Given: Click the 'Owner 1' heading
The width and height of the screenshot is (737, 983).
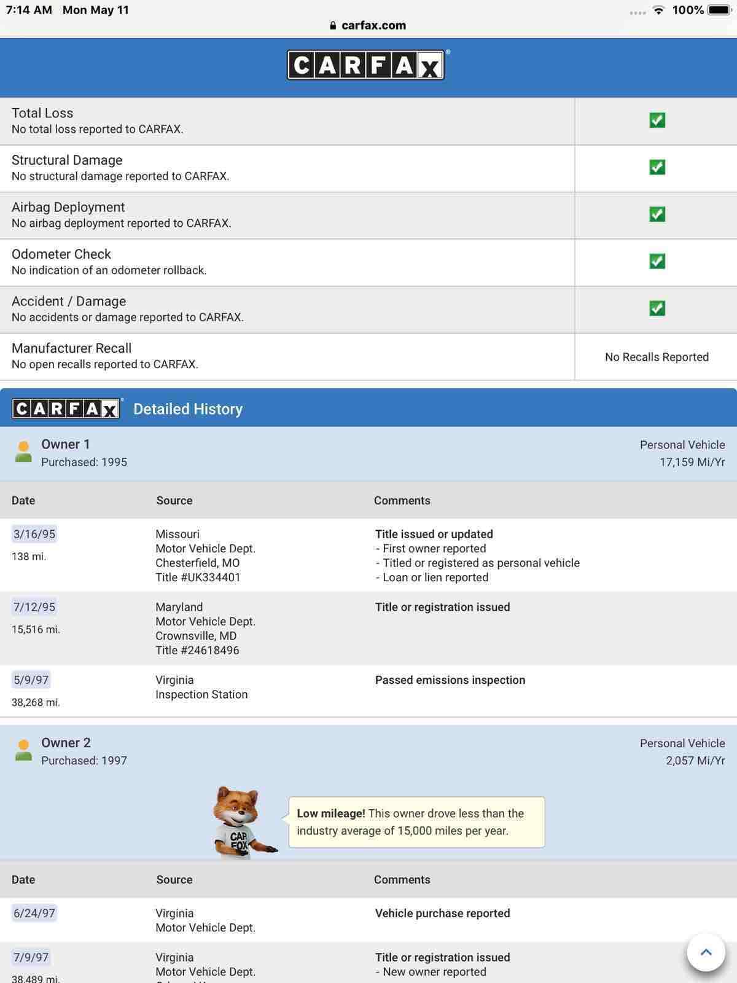Looking at the screenshot, I should point(66,444).
